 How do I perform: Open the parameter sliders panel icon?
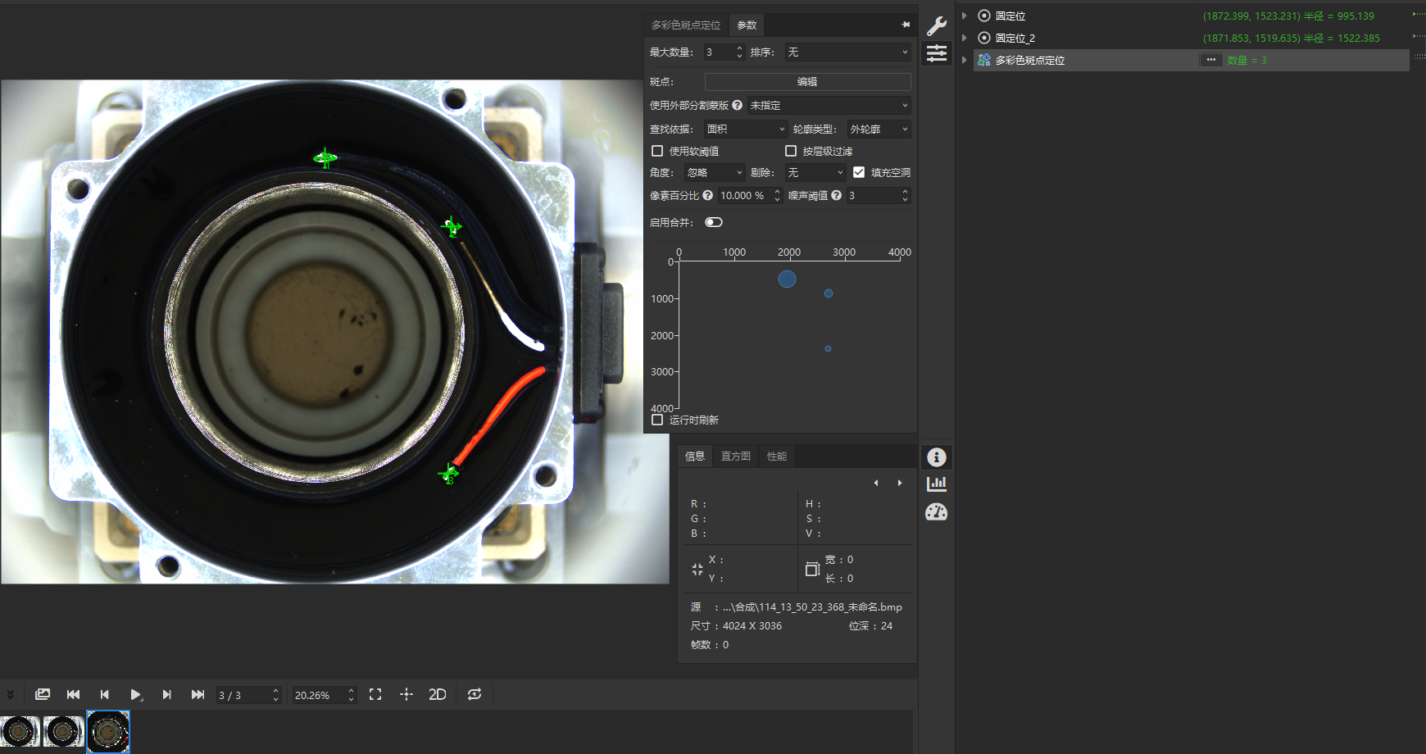[x=937, y=54]
